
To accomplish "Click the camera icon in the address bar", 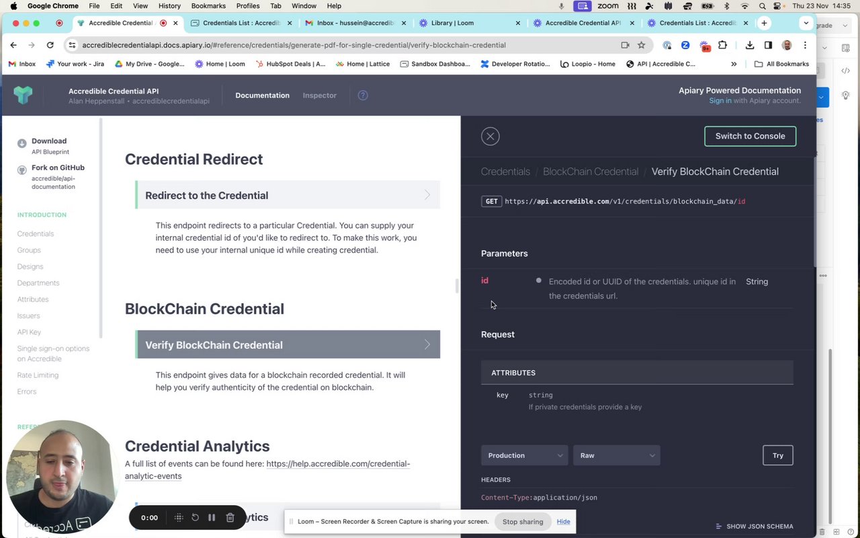I will click(x=625, y=45).
